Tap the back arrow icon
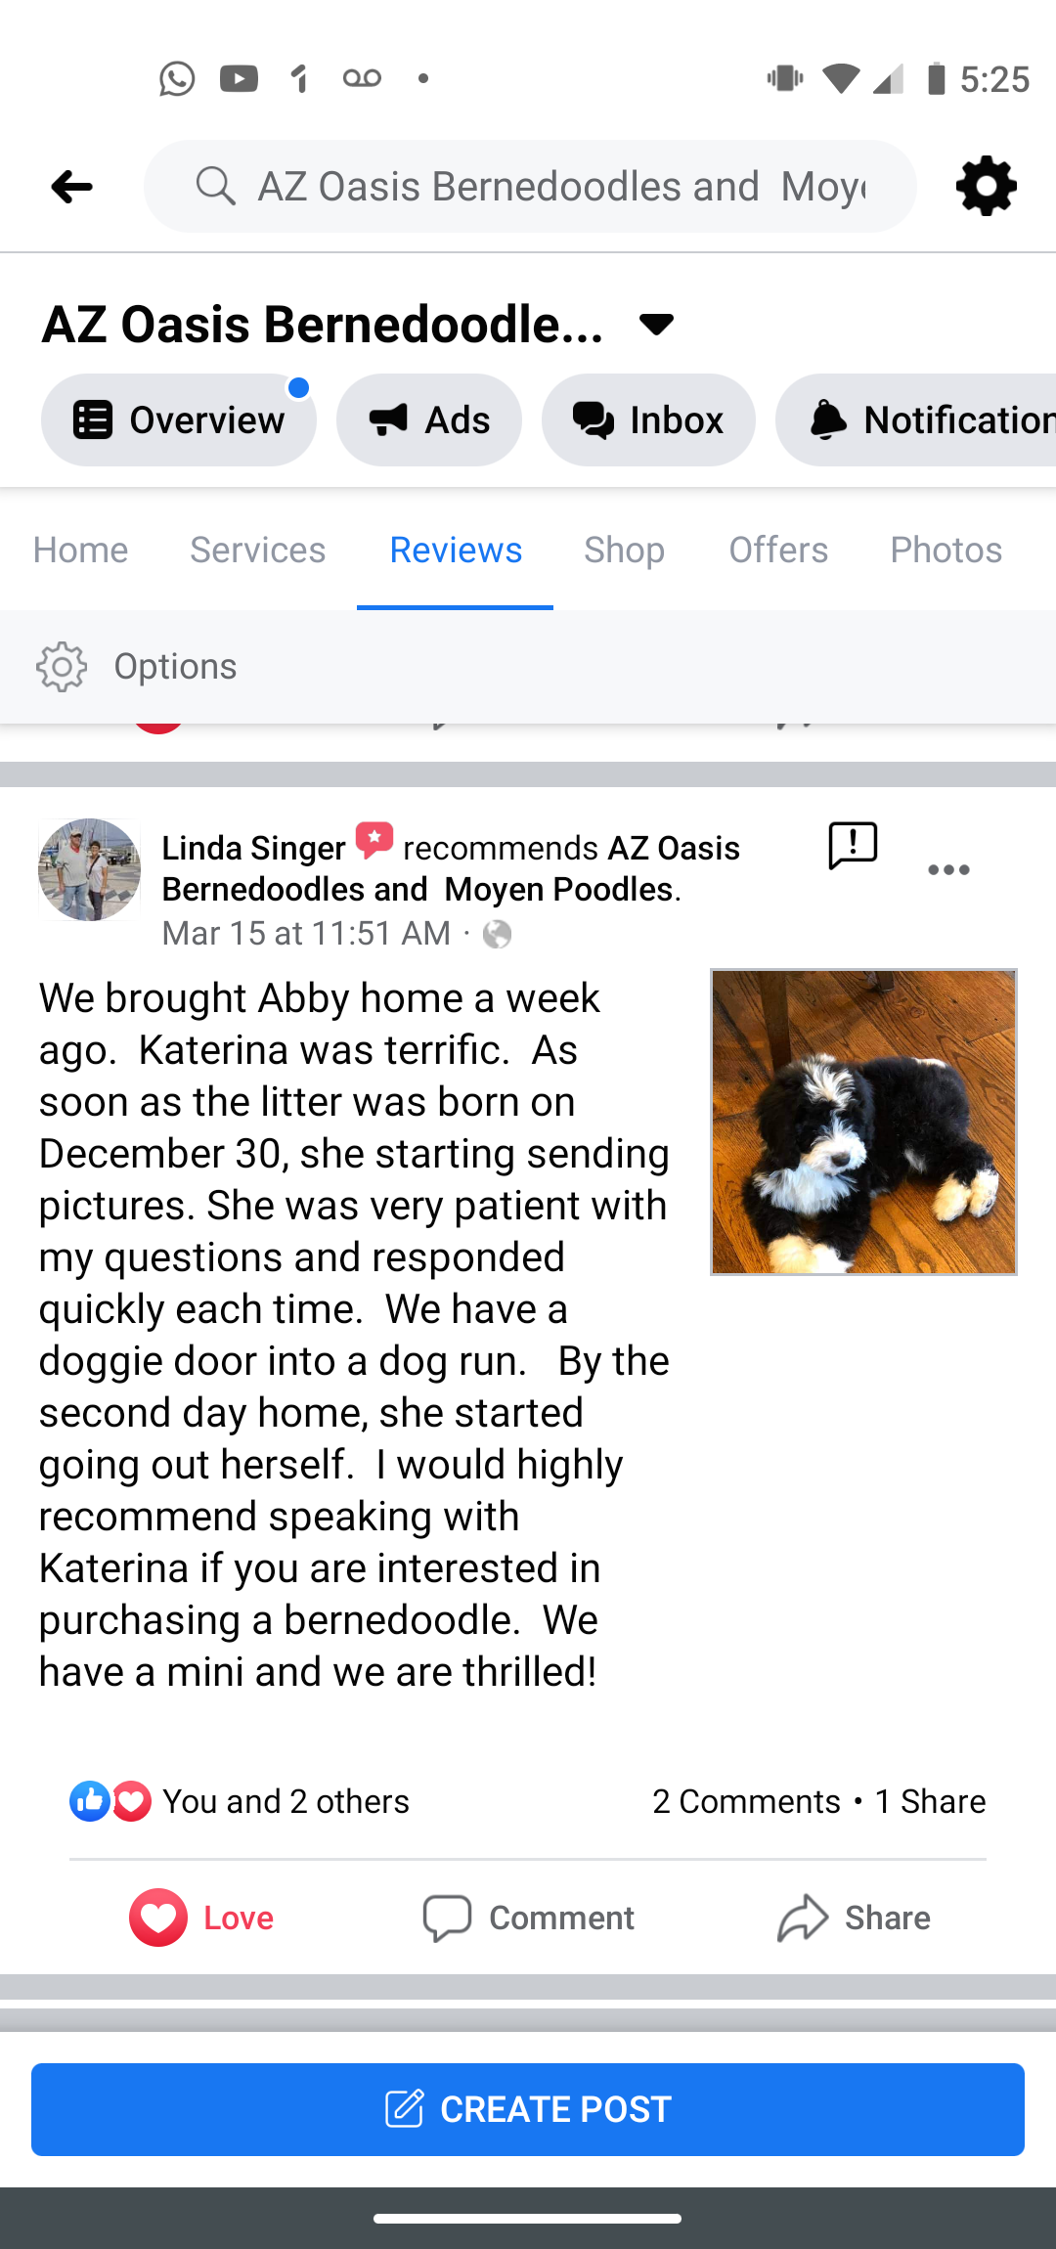Image resolution: width=1056 pixels, height=2249 pixels. tap(71, 186)
